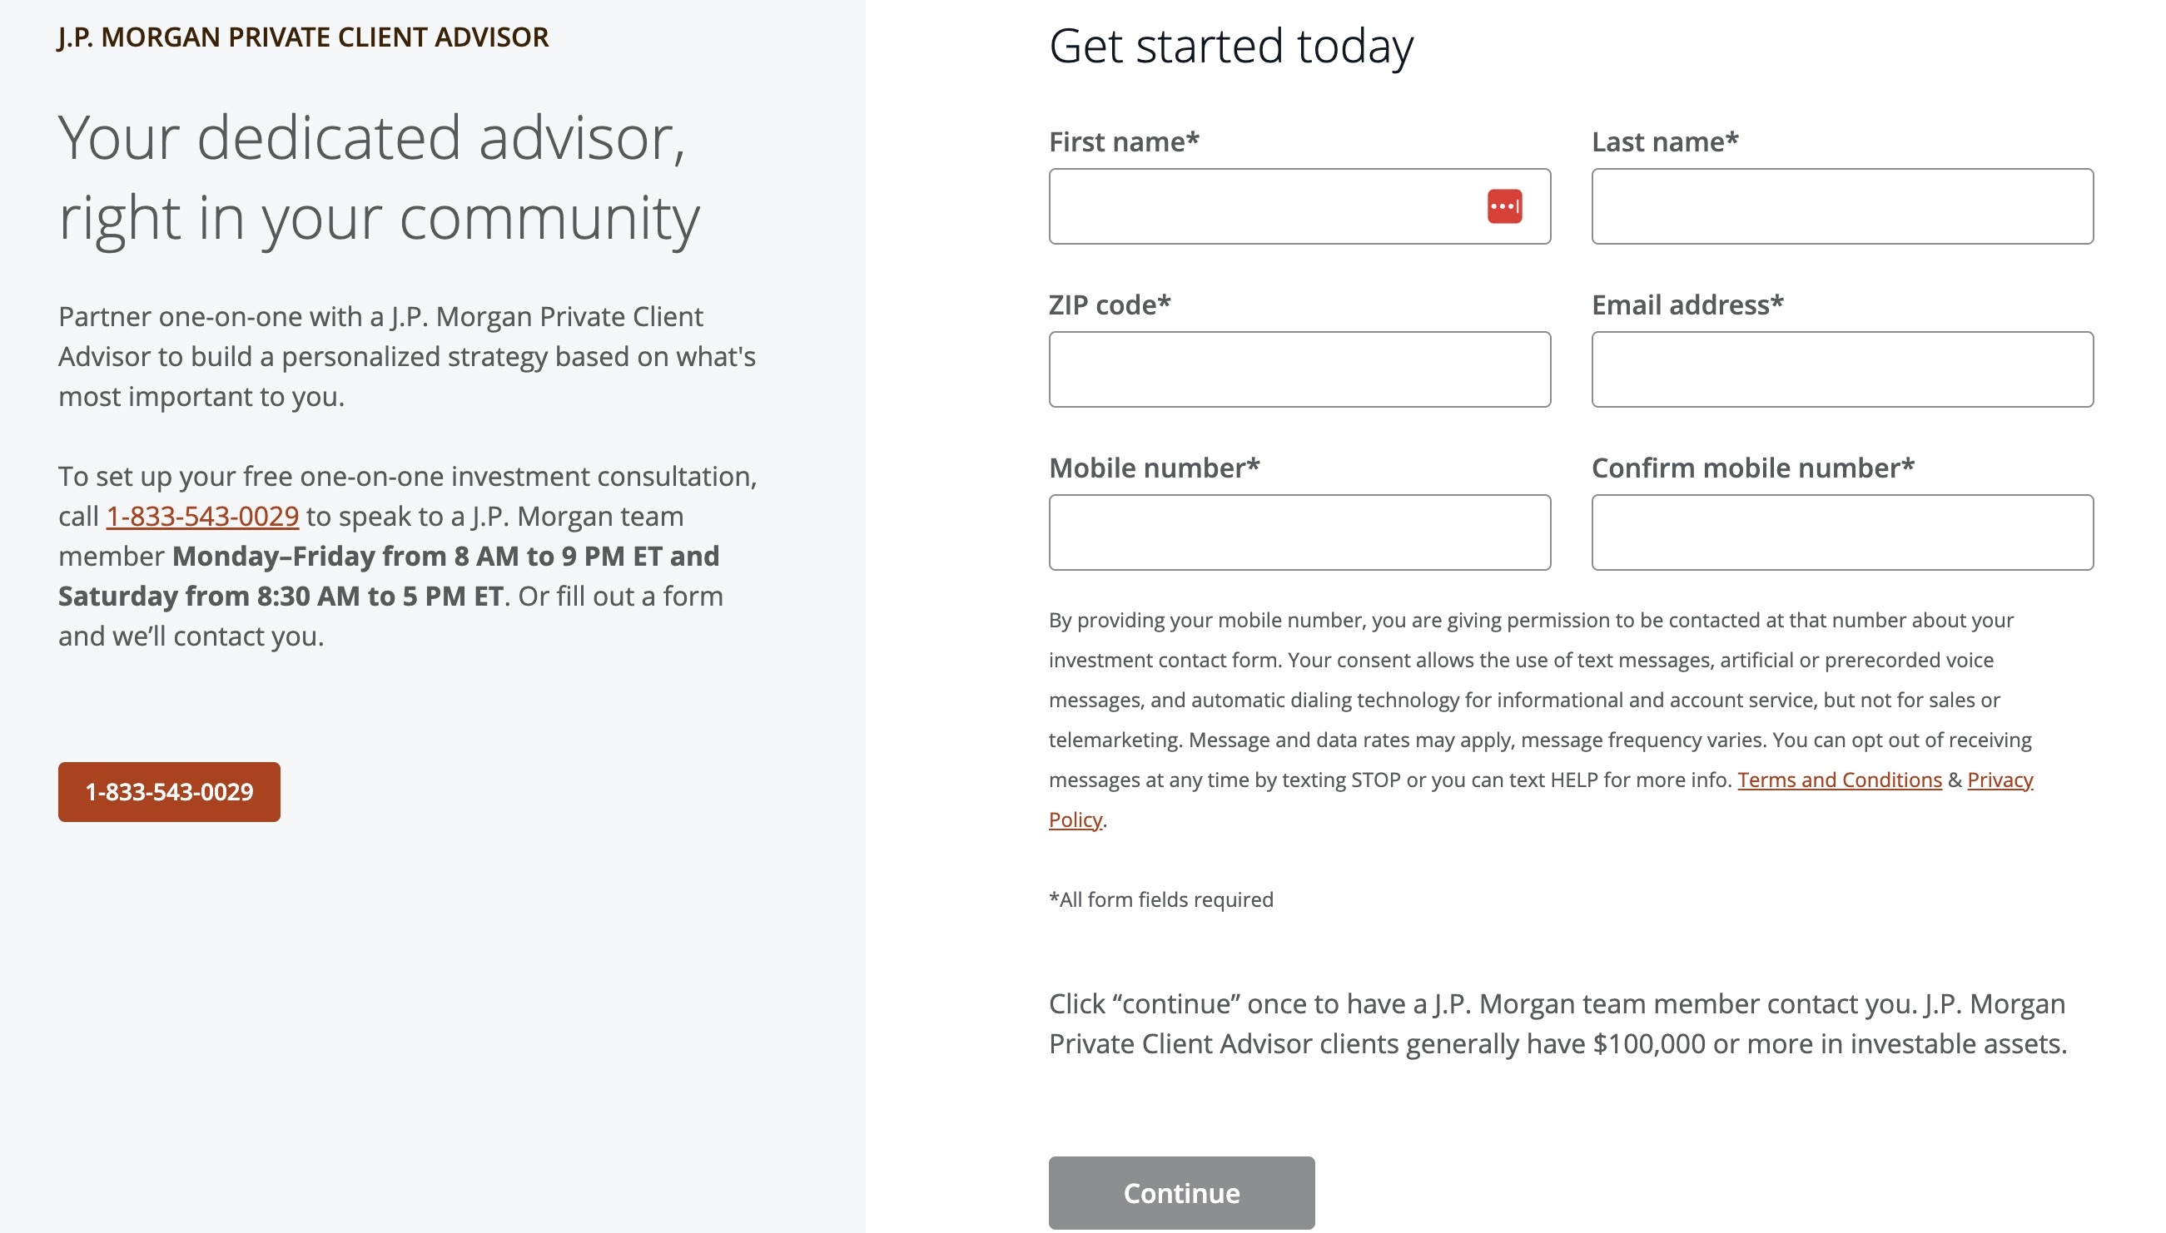This screenshot has width=2166, height=1233.
Task: Open the Terms and Conditions link
Action: tap(1839, 780)
